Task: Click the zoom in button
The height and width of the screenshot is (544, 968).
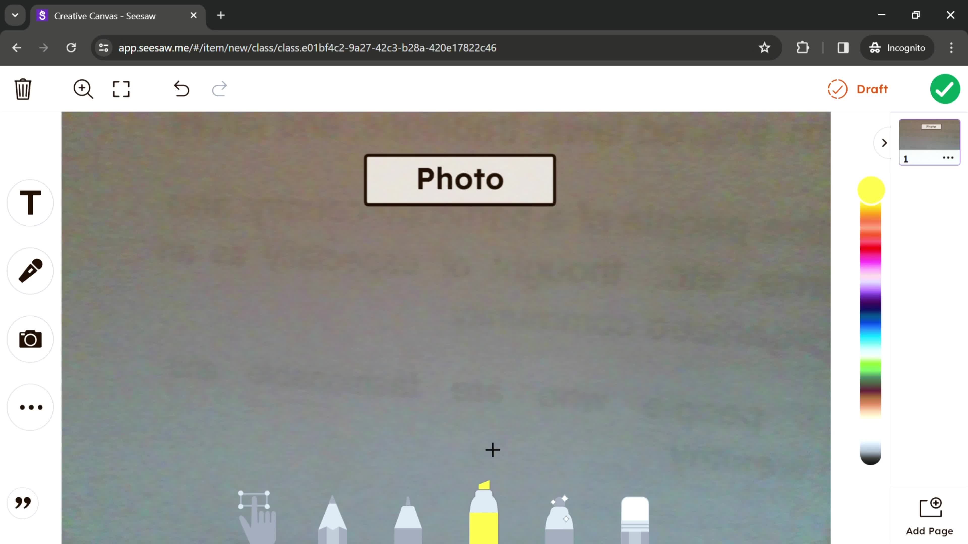Action: click(x=82, y=88)
